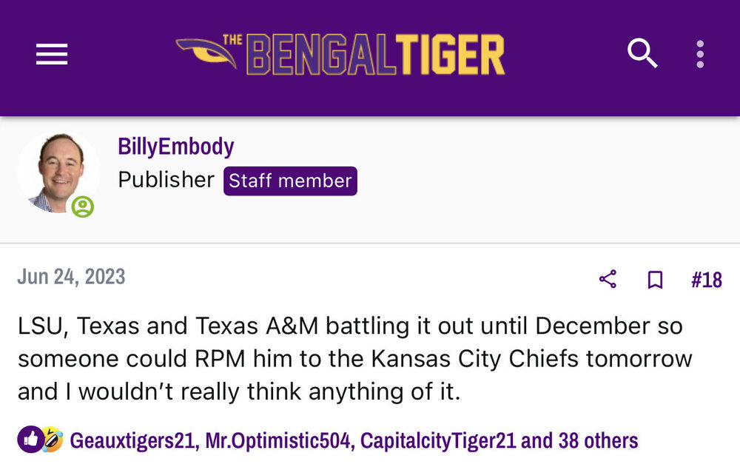This screenshot has height=467, width=740.
Task: Click The Bengal Tiger site logo
Action: tap(340, 54)
